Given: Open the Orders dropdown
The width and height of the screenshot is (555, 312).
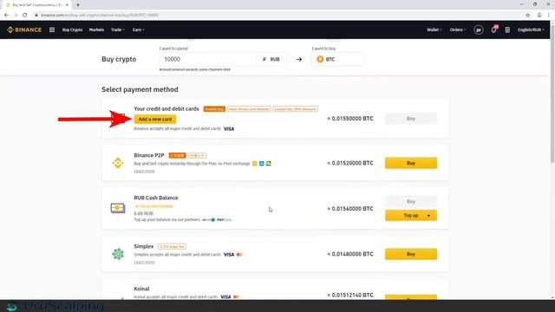Looking at the screenshot, I should 458,30.
